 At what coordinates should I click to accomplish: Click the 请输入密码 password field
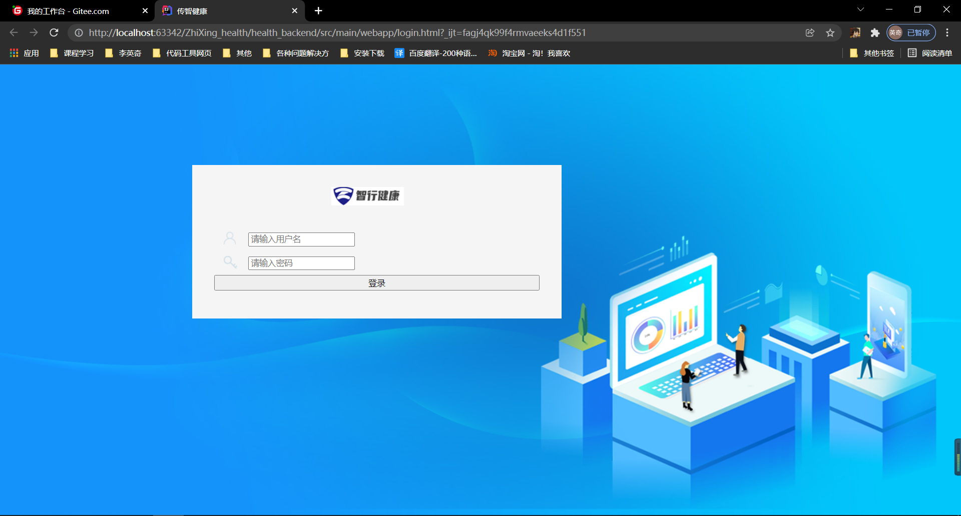click(x=301, y=263)
